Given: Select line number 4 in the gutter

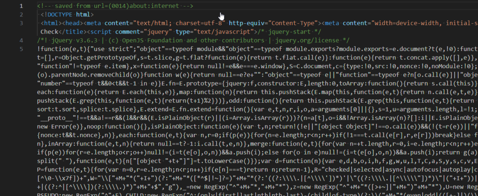Looking at the screenshot, I should (x=22, y=40).
